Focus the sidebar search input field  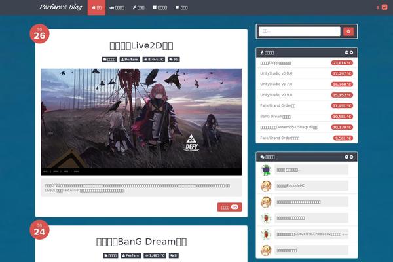[x=299, y=31]
